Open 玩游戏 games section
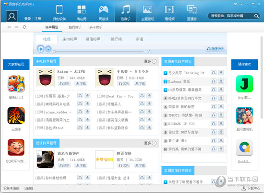 [104, 13]
